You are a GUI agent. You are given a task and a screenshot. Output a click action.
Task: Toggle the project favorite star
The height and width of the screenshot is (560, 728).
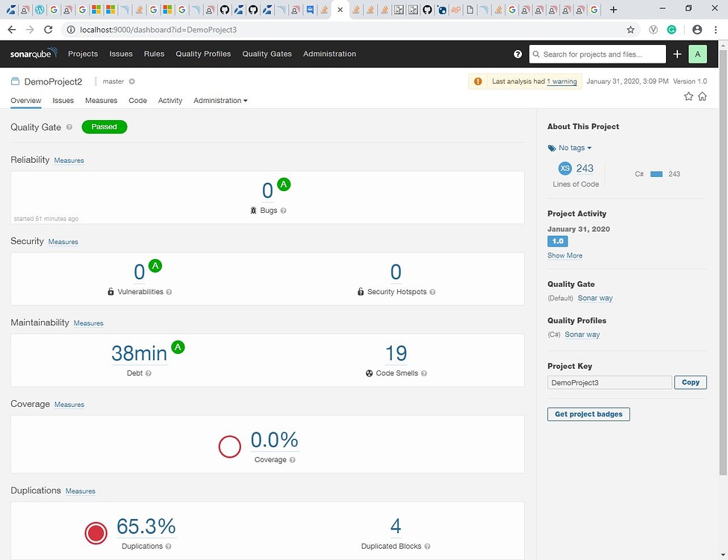pyautogui.click(x=688, y=96)
